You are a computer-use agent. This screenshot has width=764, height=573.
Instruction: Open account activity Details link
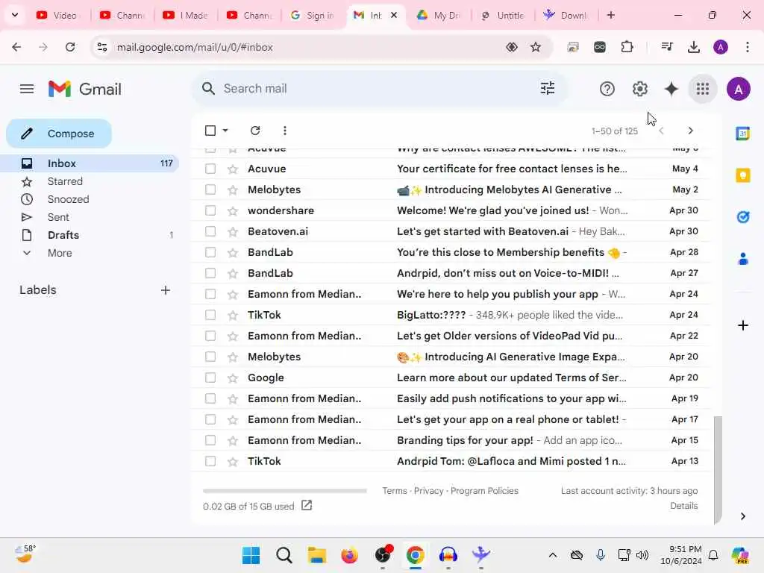pos(683,506)
